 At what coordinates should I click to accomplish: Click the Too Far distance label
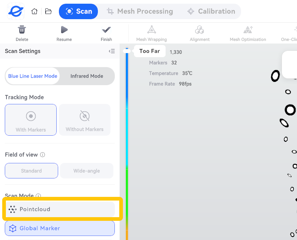click(150, 51)
